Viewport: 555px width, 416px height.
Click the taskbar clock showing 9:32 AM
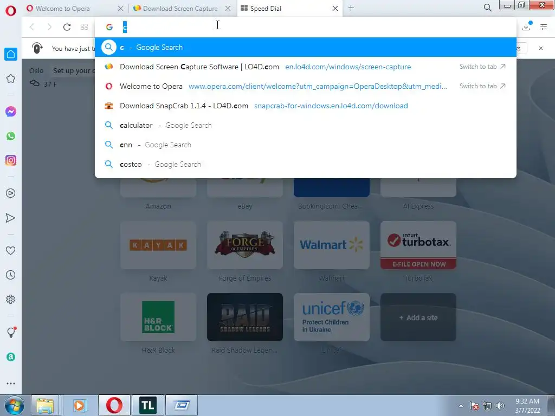pyautogui.click(x=527, y=406)
